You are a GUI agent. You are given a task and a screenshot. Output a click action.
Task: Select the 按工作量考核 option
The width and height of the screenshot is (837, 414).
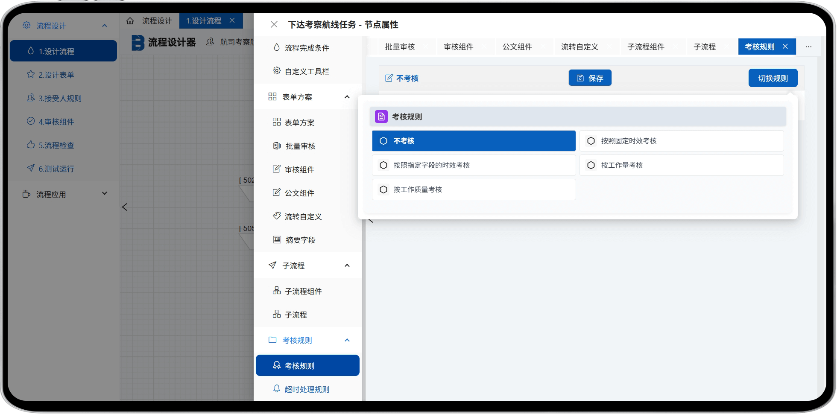point(681,165)
